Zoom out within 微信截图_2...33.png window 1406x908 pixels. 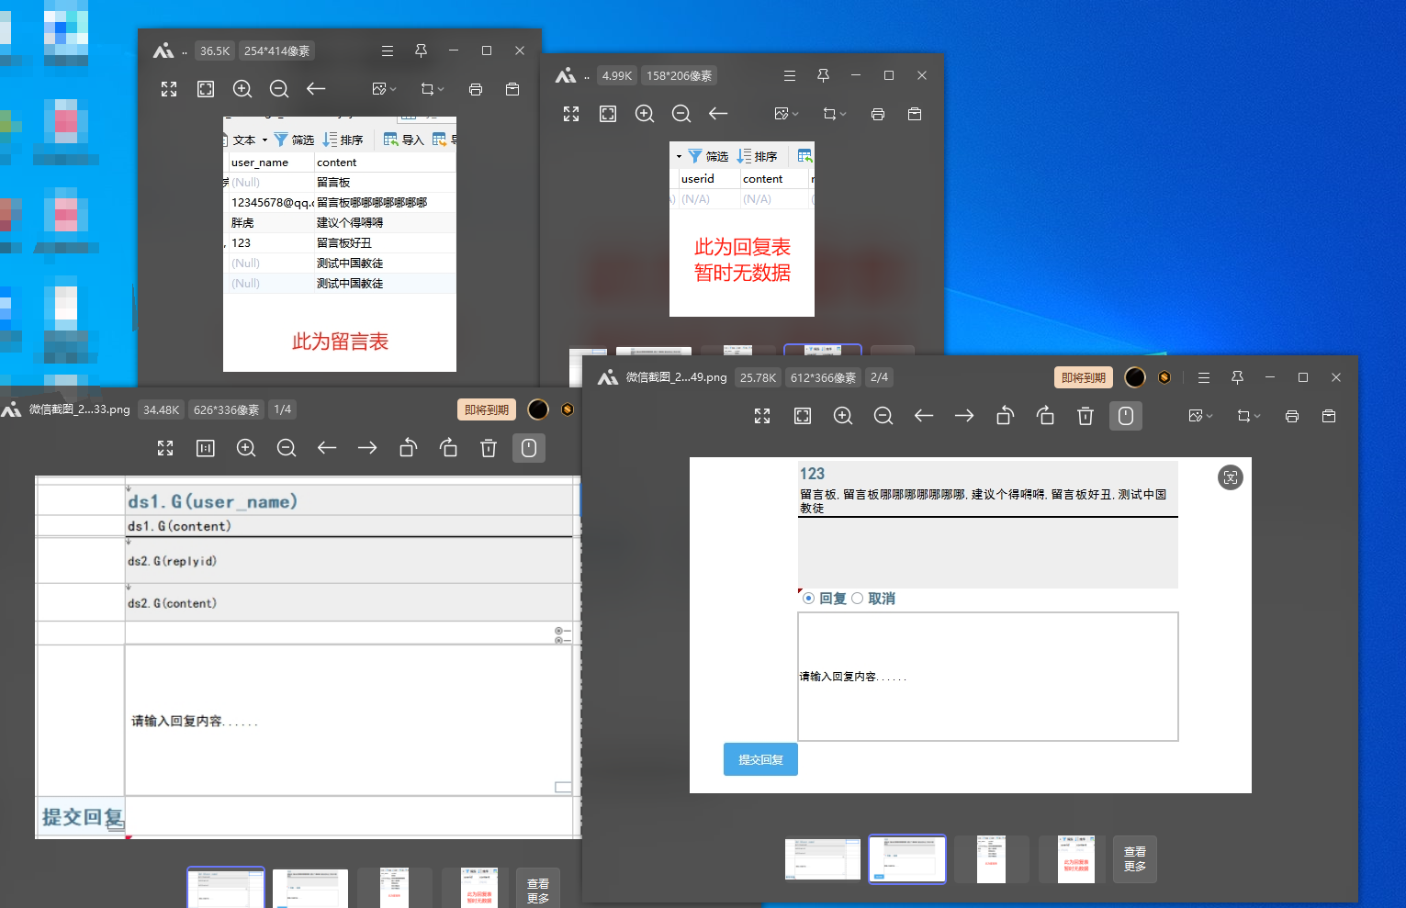pos(287,448)
